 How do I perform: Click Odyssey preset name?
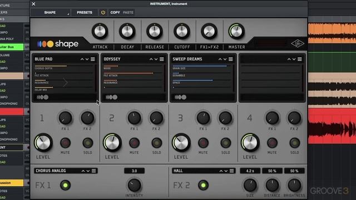112,59
